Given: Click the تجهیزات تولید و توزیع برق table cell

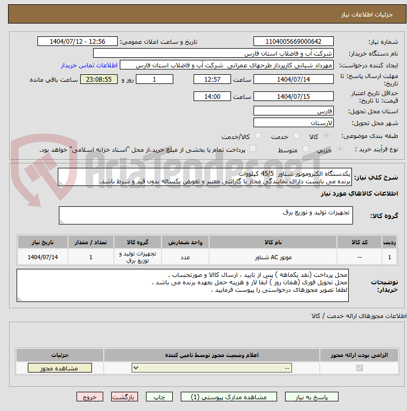Looking at the screenshot, I should [x=137, y=257].
